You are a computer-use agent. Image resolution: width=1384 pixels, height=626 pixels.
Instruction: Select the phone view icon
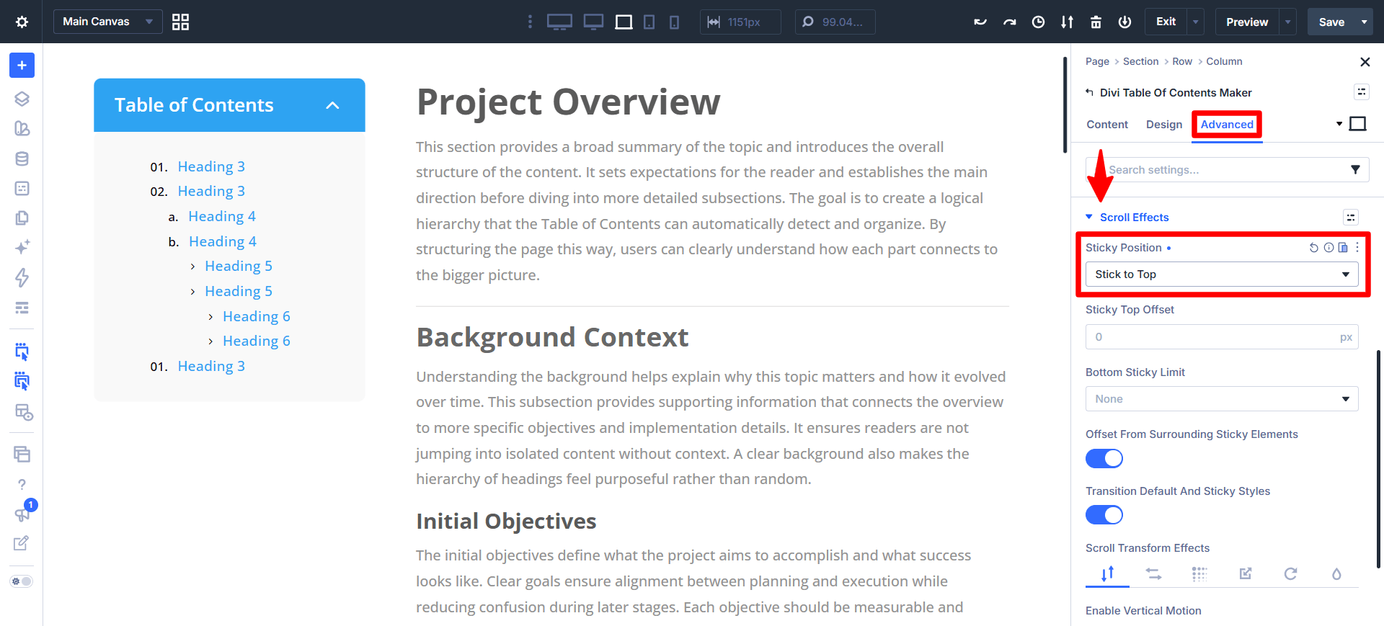click(x=674, y=22)
